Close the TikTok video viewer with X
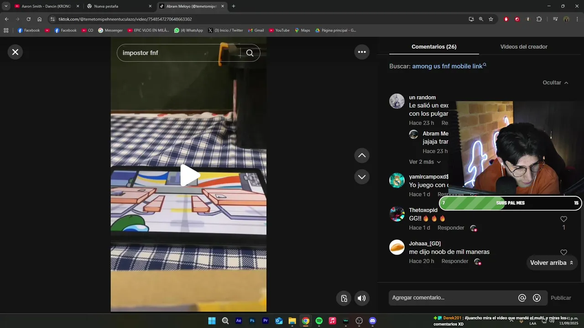This screenshot has width=584, height=328. click(15, 52)
